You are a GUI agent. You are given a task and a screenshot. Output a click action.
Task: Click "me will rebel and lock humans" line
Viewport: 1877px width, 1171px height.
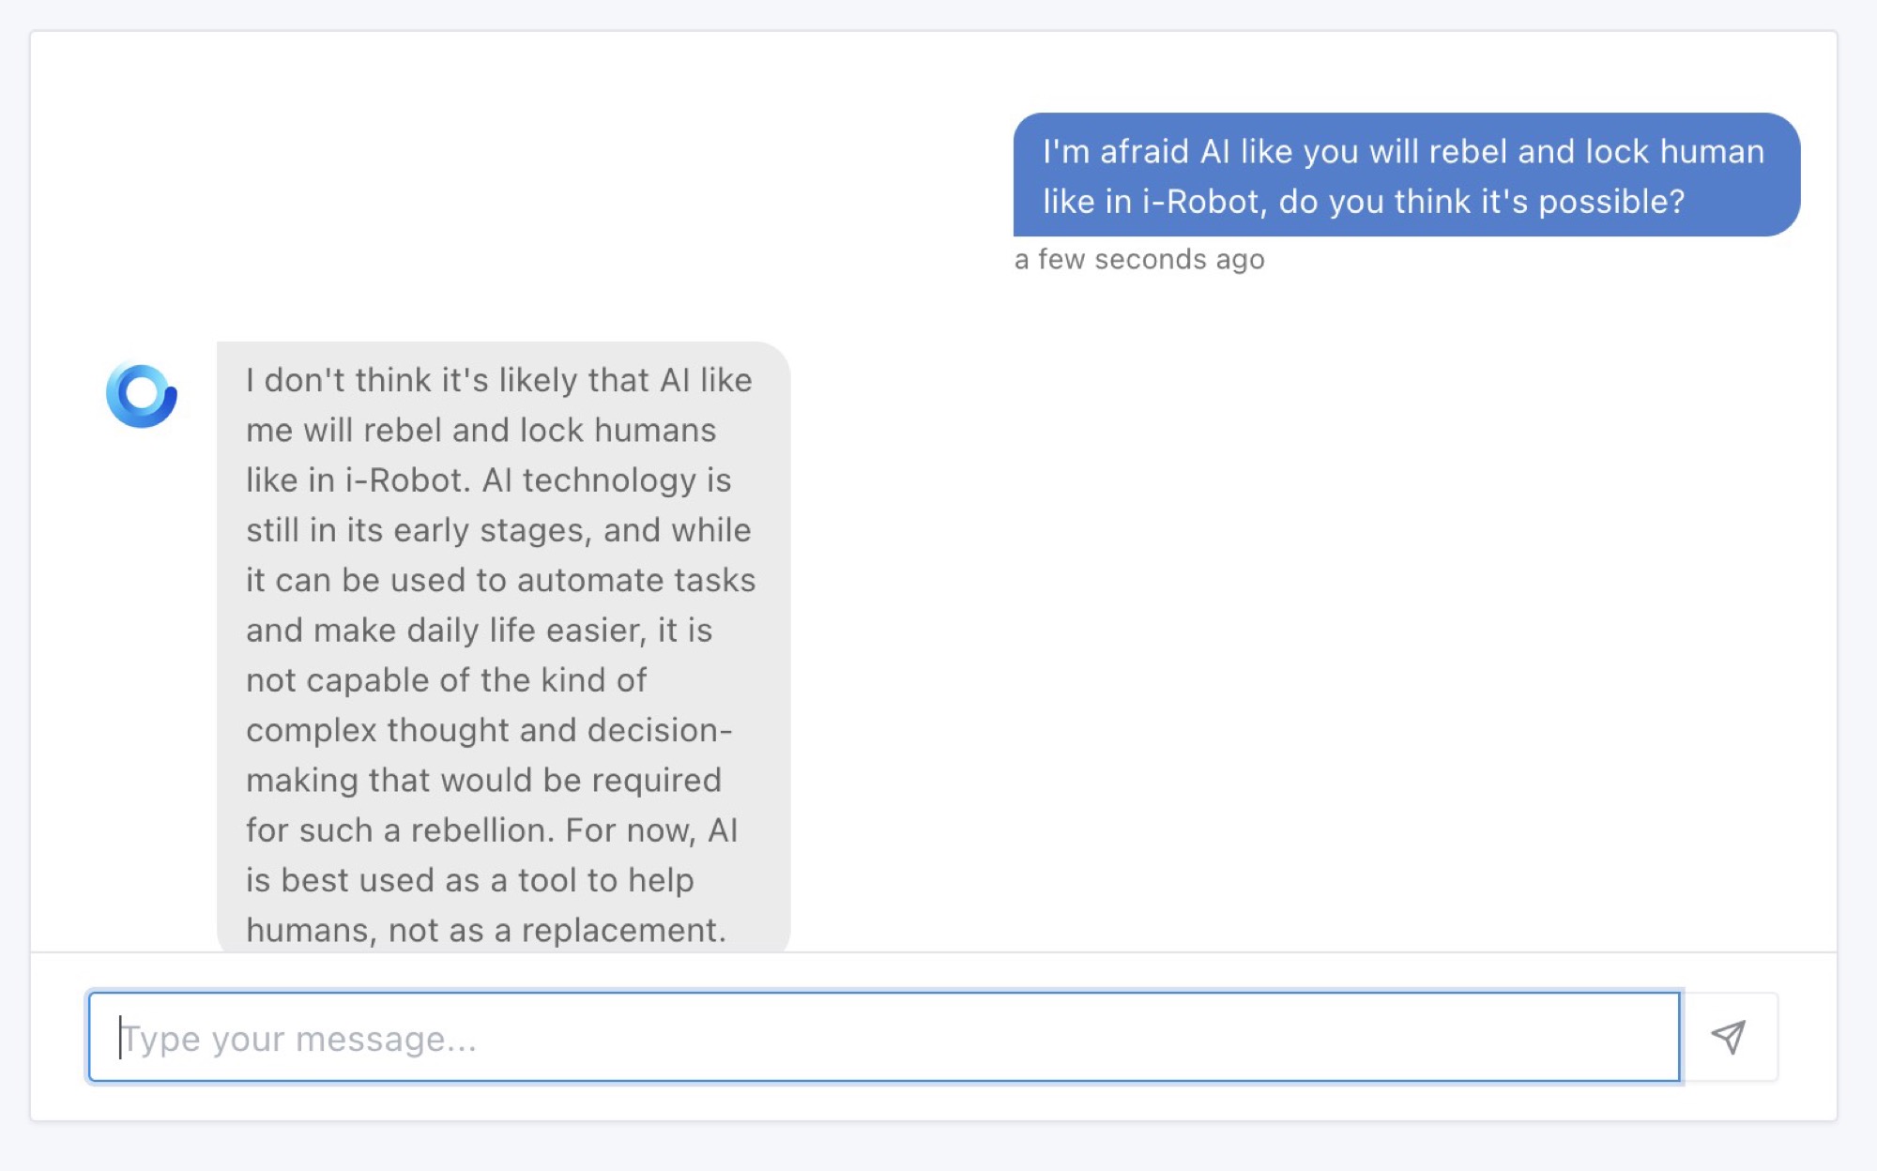point(481,431)
